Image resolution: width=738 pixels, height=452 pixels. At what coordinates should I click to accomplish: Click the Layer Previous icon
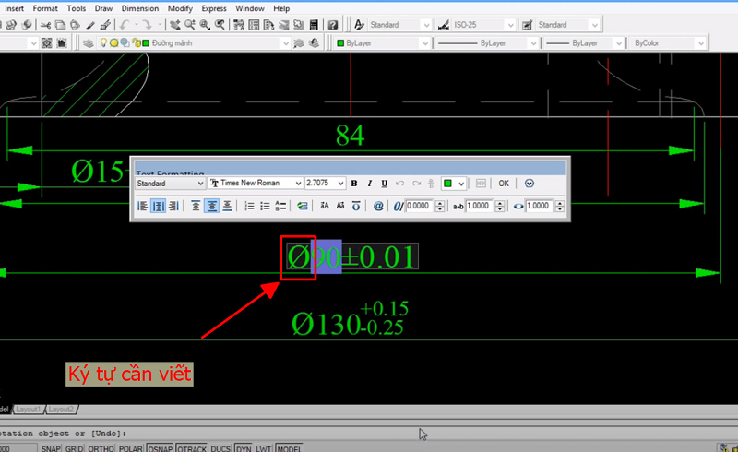(x=314, y=43)
